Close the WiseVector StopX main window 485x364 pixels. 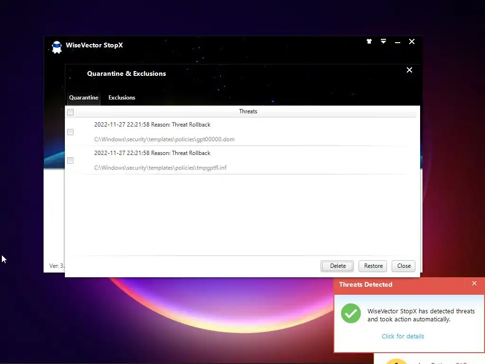(412, 42)
